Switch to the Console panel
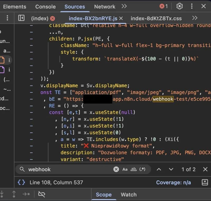The width and height of the screenshot is (211, 201). point(45,7)
